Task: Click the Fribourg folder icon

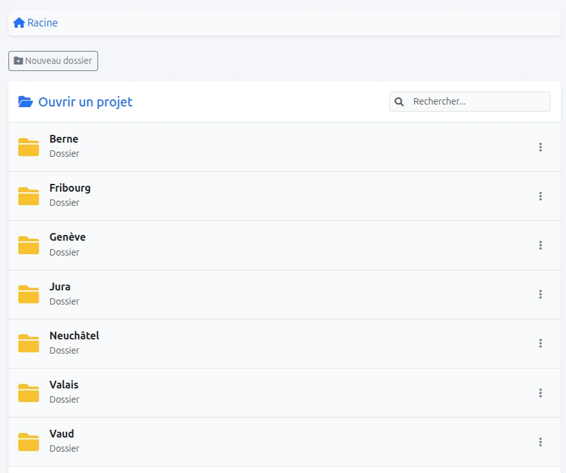Action: coord(28,196)
